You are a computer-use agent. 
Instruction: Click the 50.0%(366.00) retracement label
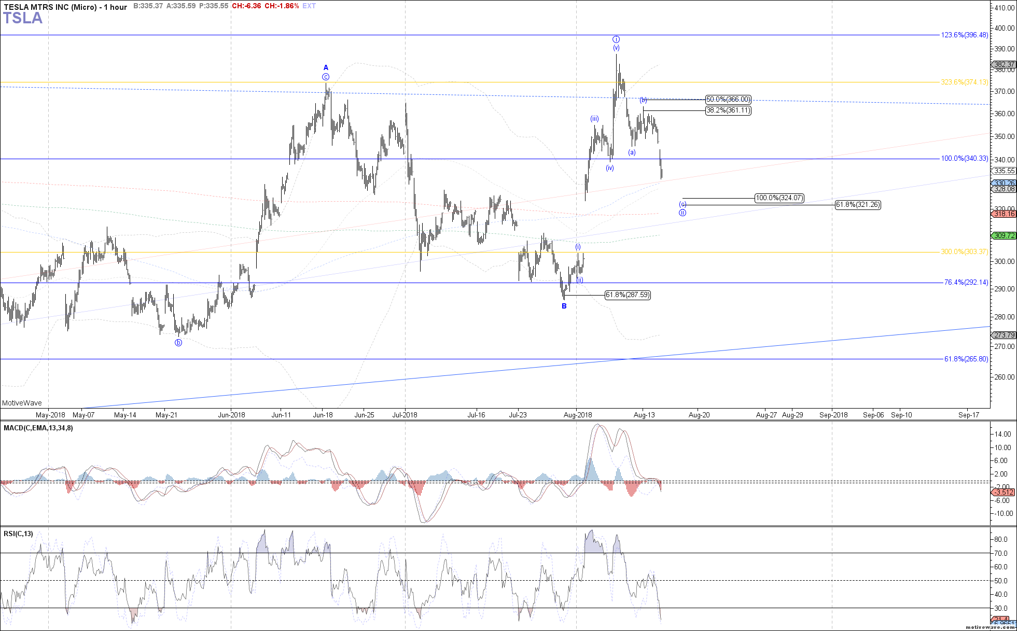point(728,100)
